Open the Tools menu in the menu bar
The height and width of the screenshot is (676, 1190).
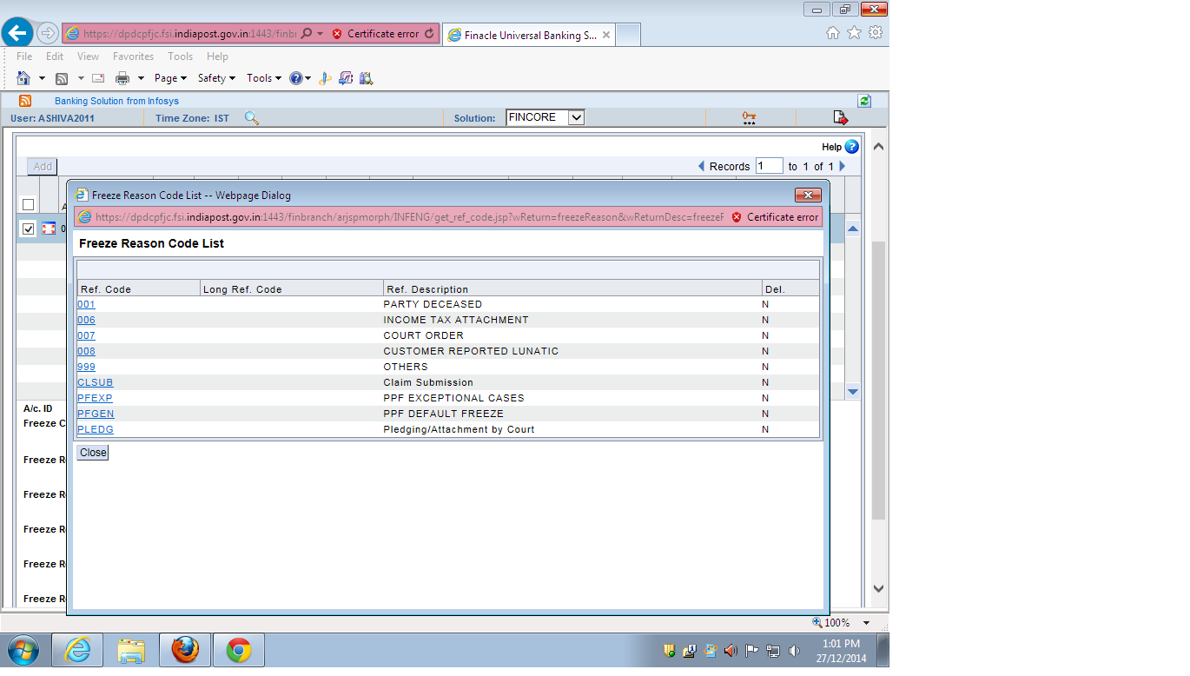tap(180, 56)
